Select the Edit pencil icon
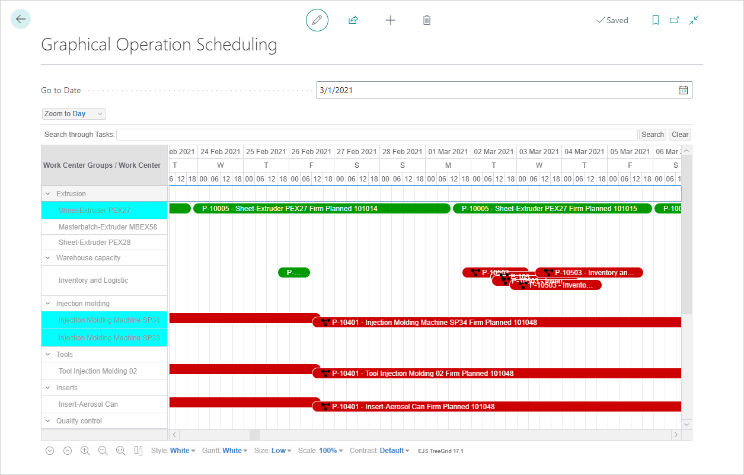Viewport: 744px width, 475px height. click(317, 20)
